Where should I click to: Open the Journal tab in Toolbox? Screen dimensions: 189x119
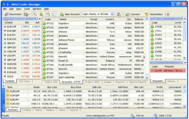(x=74, y=110)
